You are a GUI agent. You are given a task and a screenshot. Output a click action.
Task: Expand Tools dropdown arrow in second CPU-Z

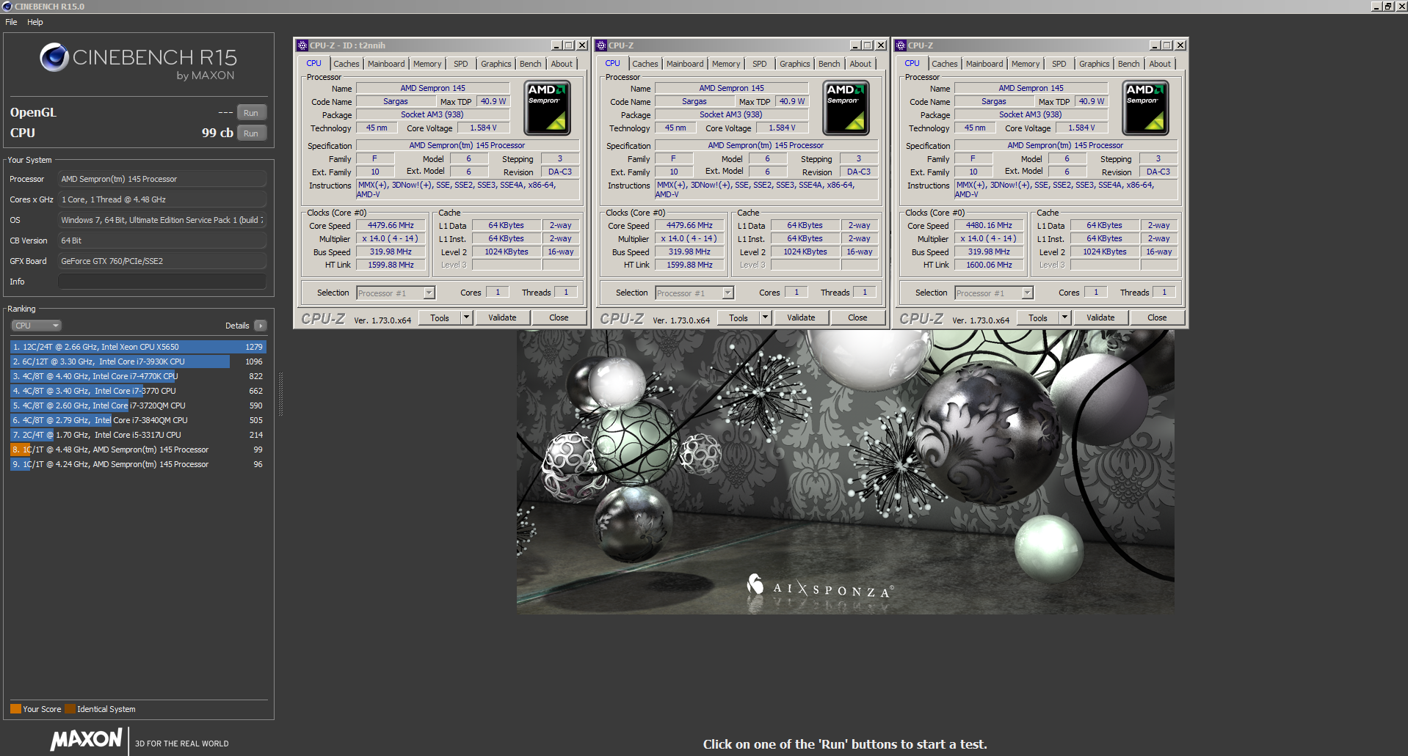[766, 318]
